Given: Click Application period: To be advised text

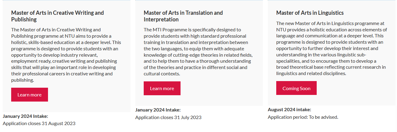Looking at the screenshot, I should [303, 117].
